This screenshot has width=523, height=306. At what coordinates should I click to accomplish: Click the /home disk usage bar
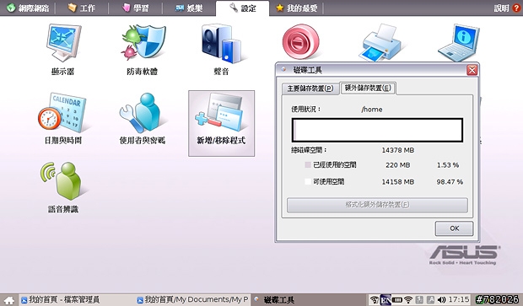click(x=377, y=130)
